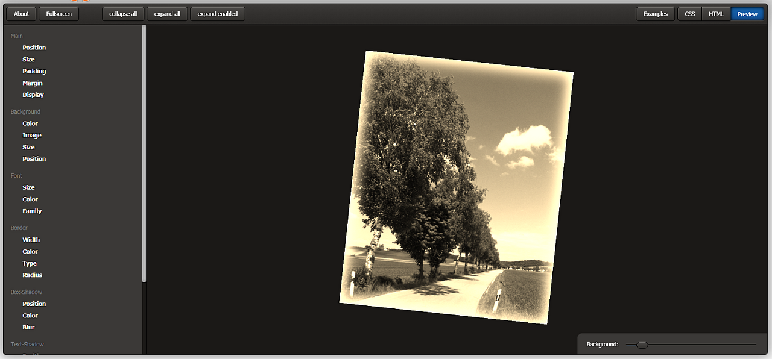Open the Examples menu
772x359 pixels.
pyautogui.click(x=655, y=14)
